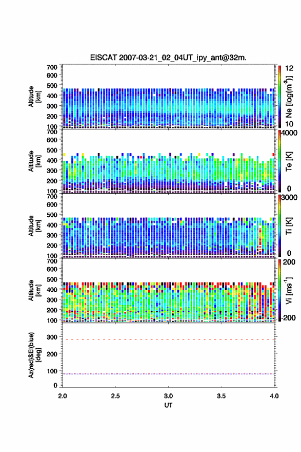Click the Ne color bar
This screenshot has width=301, height=452.
coord(279,97)
